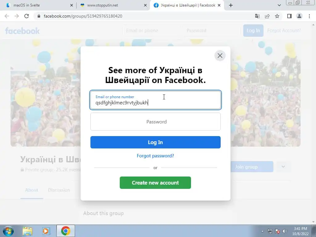This screenshot has height=237, width=316.
Task: Close the www.stopputin.net tab
Action: [x=145, y=6]
